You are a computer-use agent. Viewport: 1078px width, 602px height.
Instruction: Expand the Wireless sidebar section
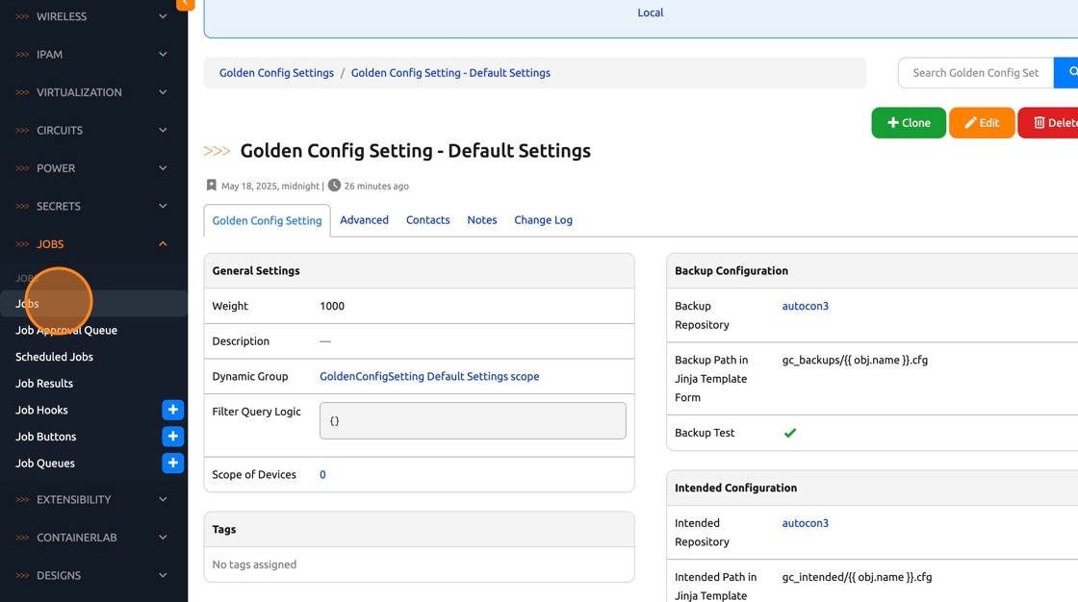(92, 16)
